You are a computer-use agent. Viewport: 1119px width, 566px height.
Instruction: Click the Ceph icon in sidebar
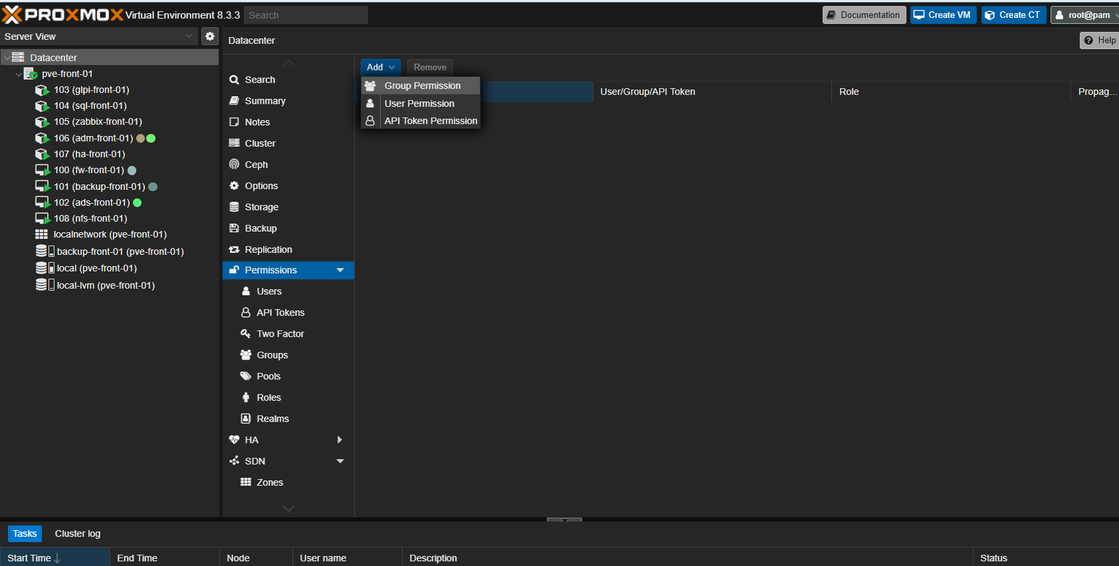234,165
